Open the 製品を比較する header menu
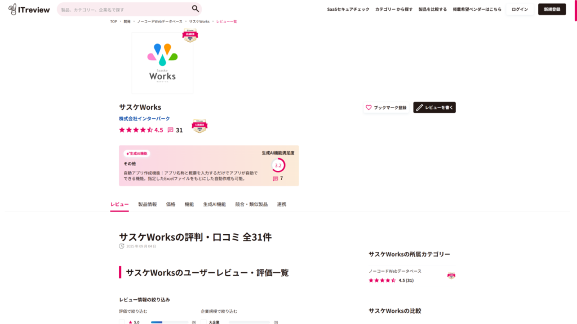The image size is (577, 324). point(432,10)
